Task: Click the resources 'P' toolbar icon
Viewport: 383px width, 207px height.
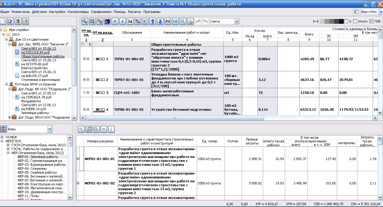Action: click(x=100, y=21)
